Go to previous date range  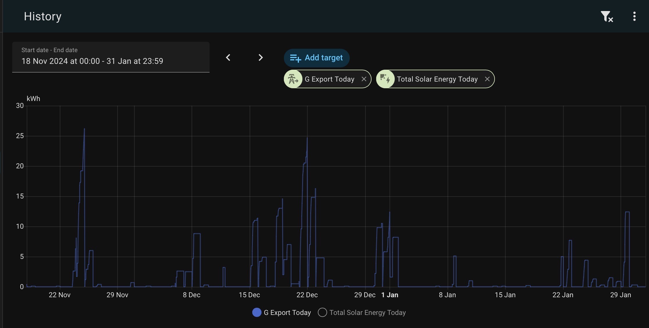pos(228,57)
